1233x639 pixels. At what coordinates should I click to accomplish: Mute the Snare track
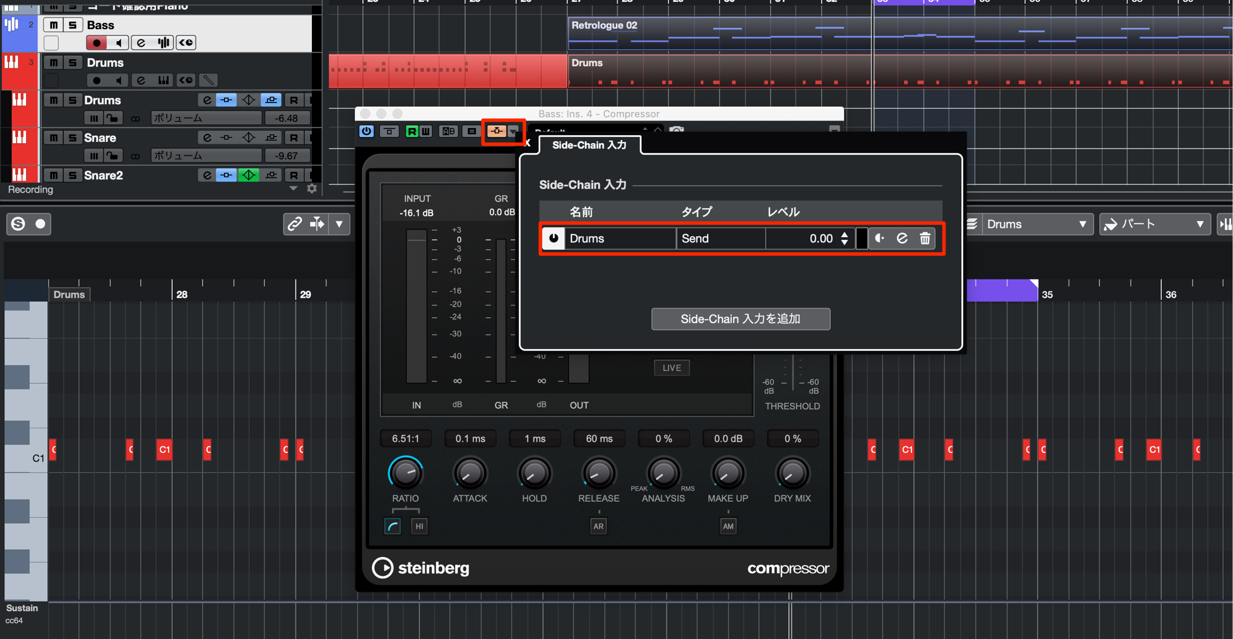[x=54, y=138]
